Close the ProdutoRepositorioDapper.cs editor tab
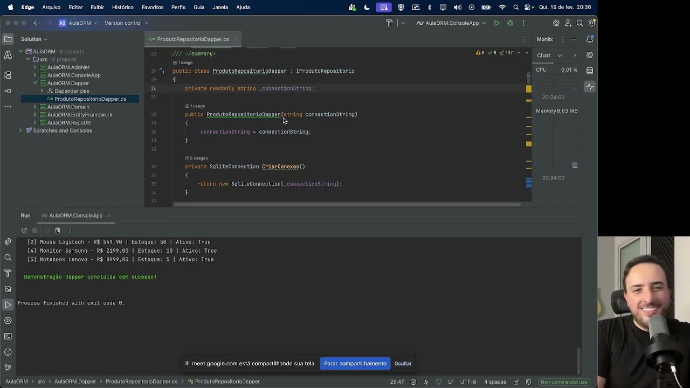 pos(235,39)
